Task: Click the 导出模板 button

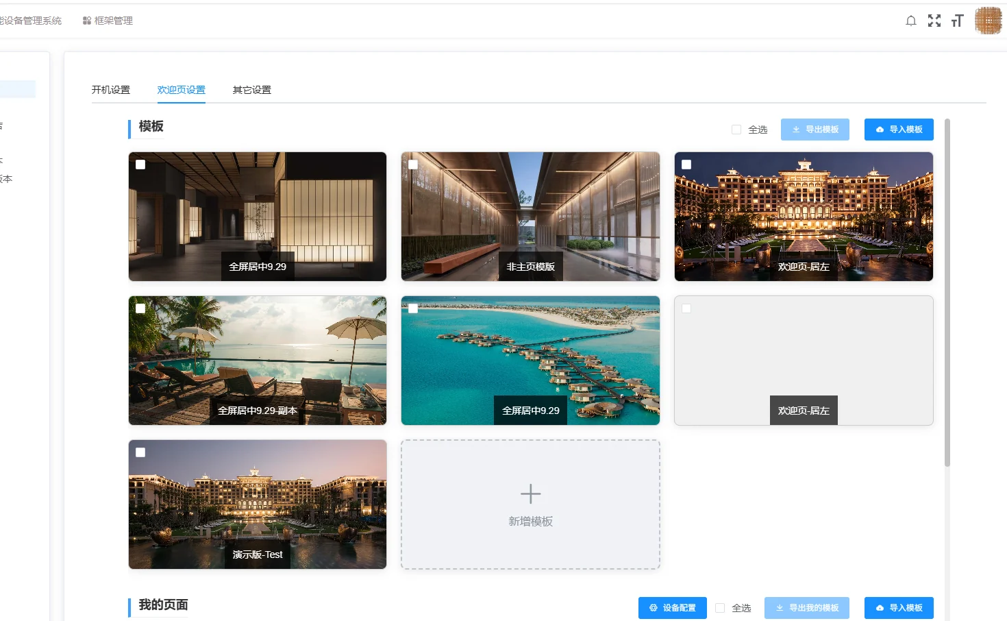Action: click(x=815, y=130)
